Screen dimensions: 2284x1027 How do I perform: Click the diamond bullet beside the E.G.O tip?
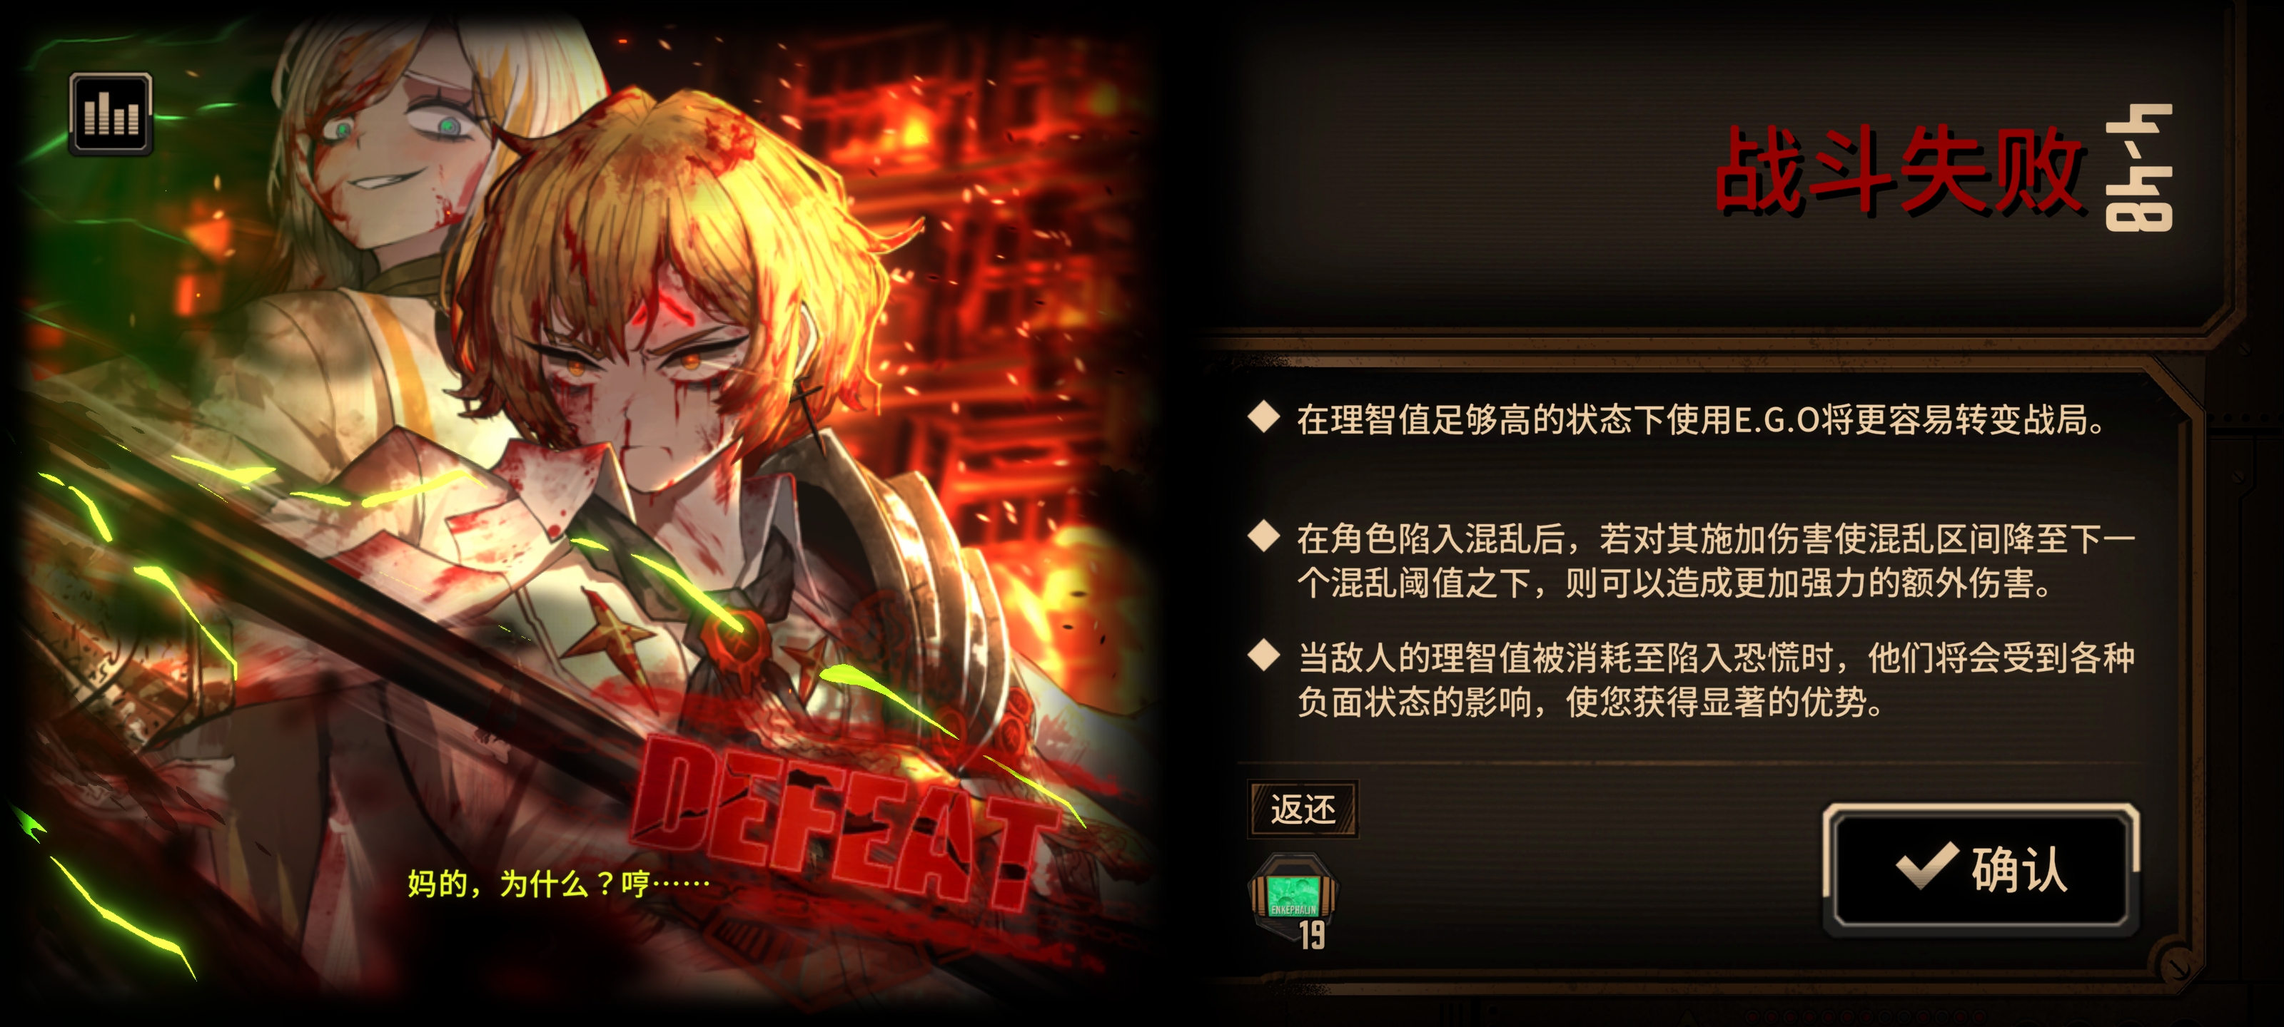[1263, 416]
